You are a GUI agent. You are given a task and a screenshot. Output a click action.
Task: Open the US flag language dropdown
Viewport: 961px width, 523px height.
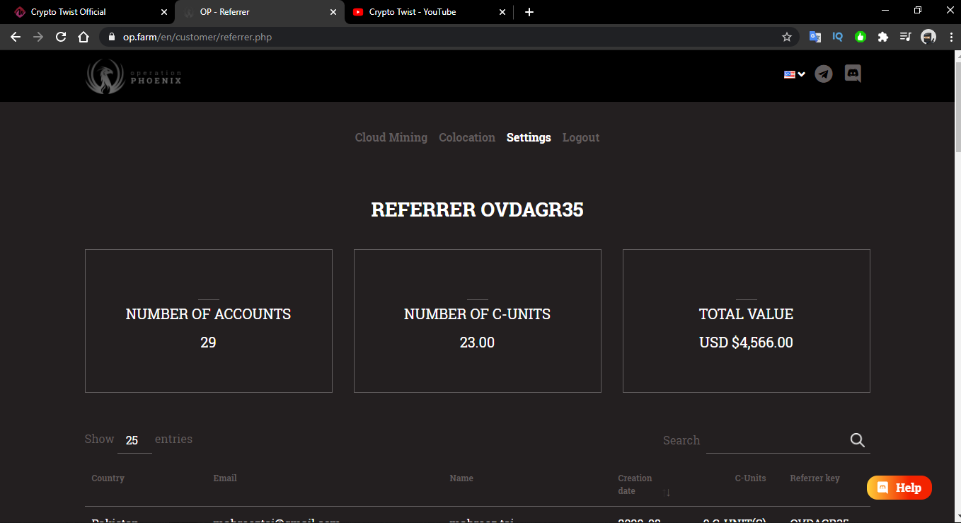point(794,74)
